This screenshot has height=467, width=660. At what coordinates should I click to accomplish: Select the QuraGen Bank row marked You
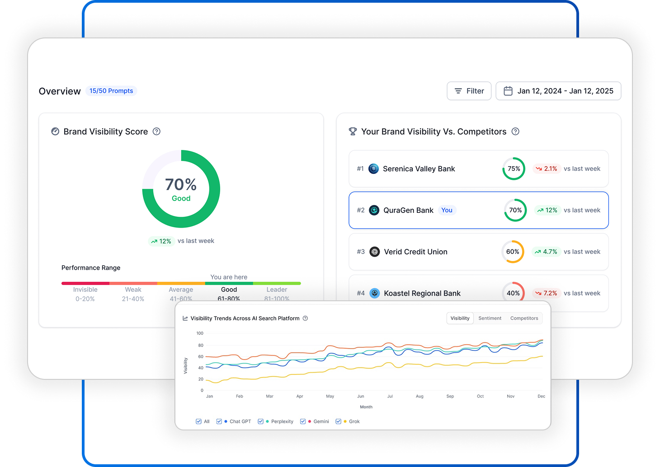tap(478, 210)
